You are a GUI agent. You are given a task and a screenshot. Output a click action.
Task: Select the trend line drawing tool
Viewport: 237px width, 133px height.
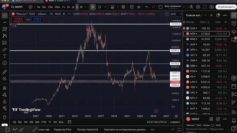(5, 22)
